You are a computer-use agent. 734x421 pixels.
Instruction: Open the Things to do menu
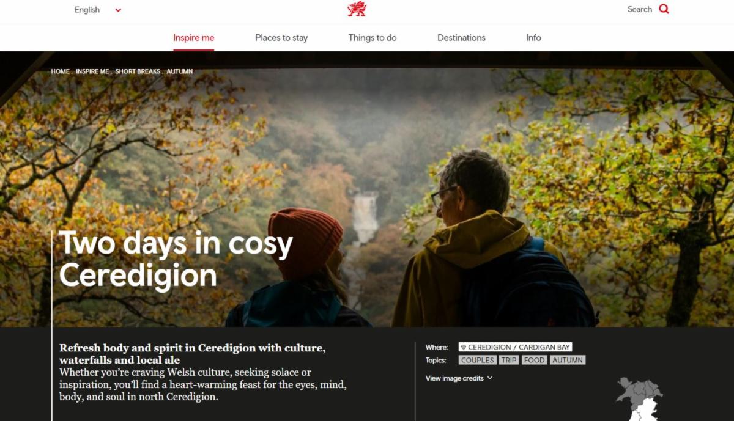[373, 38]
